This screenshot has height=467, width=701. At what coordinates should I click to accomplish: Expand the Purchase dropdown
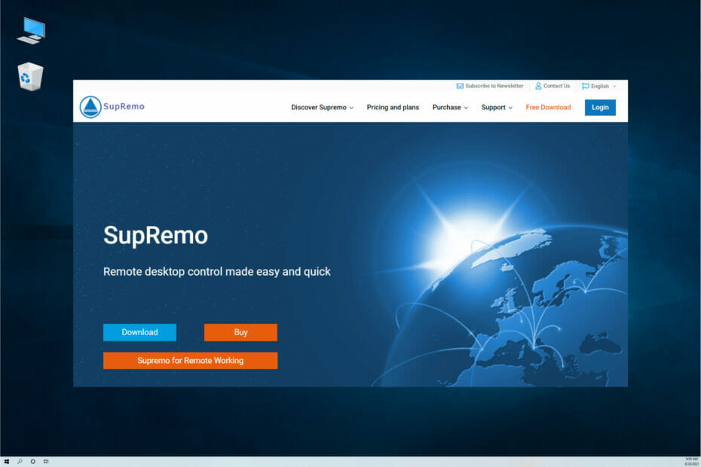pyautogui.click(x=450, y=107)
